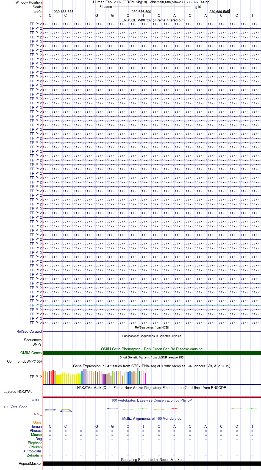Screen dimensions: 261x470
Task: Select the Mouse alignment row label
Action: coord(36,435)
